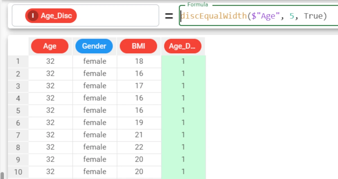Click Age cell 32 in row 1
Image resolution: width=338 pixels, height=179 pixels.
50,61
